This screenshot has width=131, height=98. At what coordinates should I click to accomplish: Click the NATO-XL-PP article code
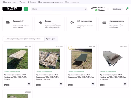(x=60, y=47)
